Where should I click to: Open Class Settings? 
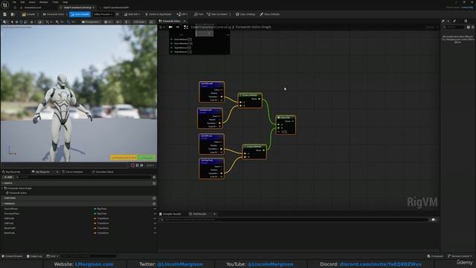[x=245, y=14]
